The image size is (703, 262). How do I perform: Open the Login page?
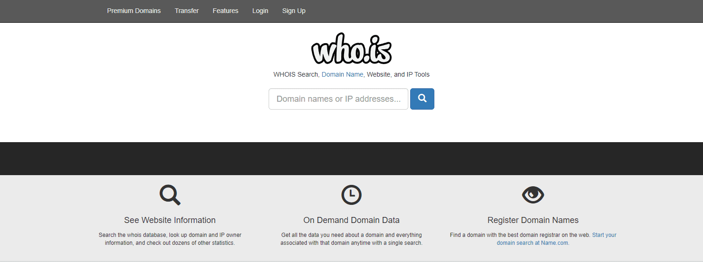(260, 11)
